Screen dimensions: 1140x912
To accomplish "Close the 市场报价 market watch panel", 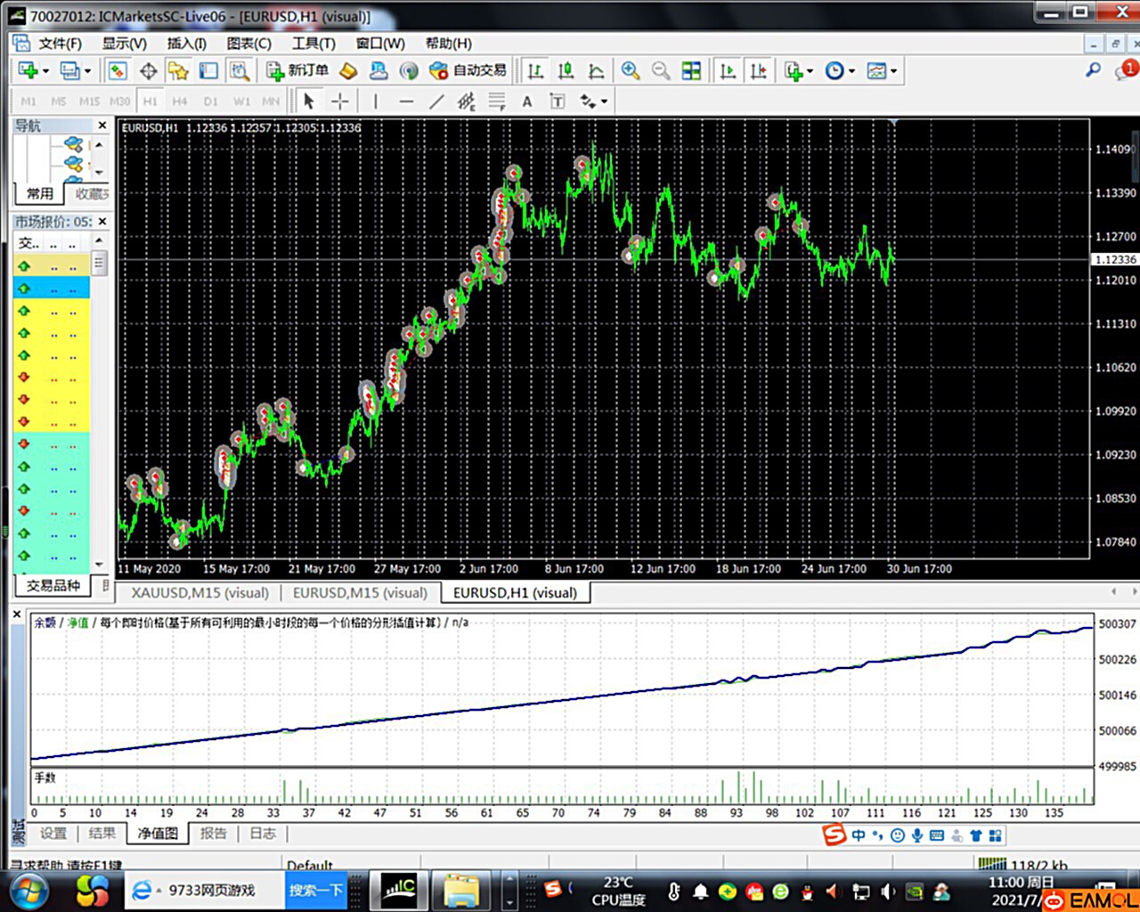I will click(102, 221).
